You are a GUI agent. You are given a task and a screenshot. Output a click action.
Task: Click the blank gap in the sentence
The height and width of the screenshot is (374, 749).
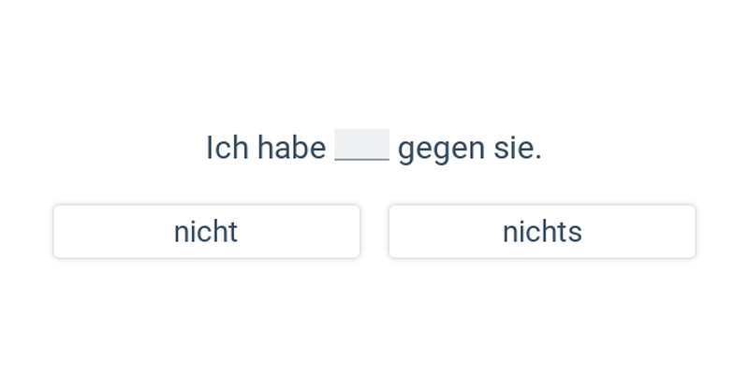click(x=361, y=145)
